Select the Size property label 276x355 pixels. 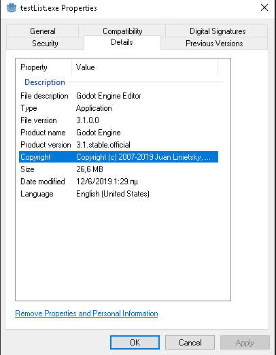[x=27, y=169]
